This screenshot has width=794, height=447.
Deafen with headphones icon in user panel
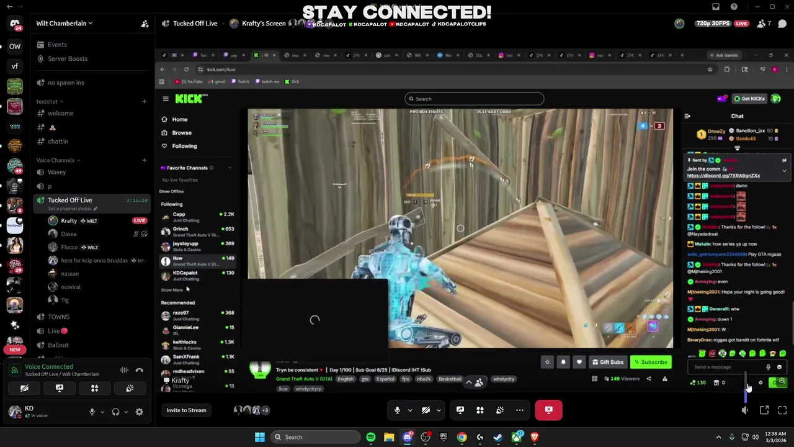[115, 412]
